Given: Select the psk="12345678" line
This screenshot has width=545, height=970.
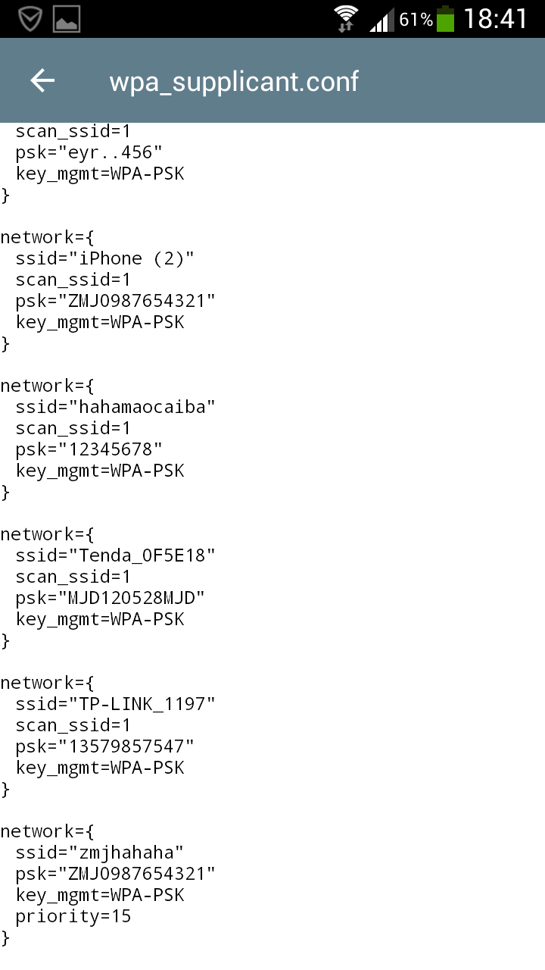Looking at the screenshot, I should click(x=89, y=449).
